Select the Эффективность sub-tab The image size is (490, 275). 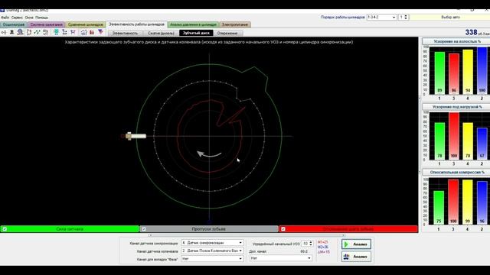(125, 33)
